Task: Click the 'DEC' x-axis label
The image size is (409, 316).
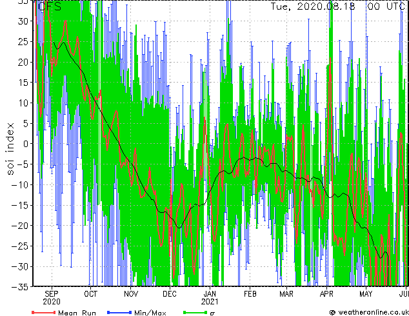Action: point(170,294)
